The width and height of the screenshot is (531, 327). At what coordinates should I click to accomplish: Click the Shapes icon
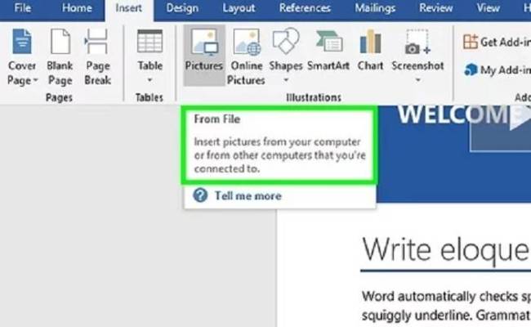286,42
